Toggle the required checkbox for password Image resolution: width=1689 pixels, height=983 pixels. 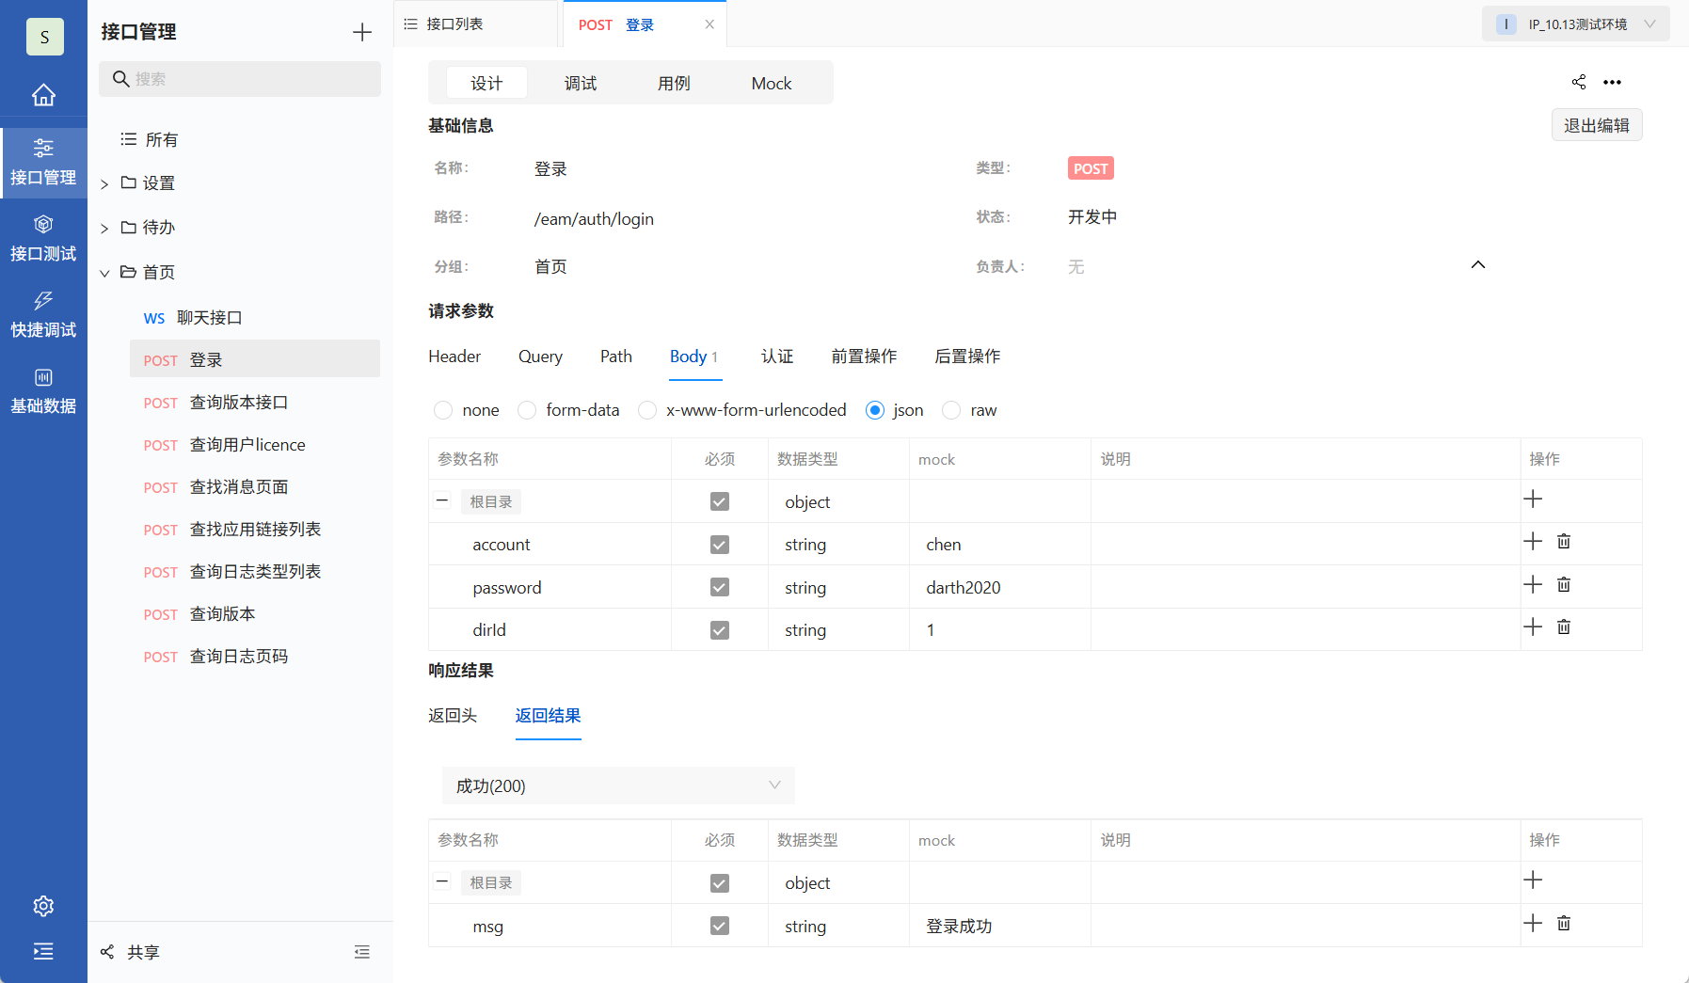719,586
